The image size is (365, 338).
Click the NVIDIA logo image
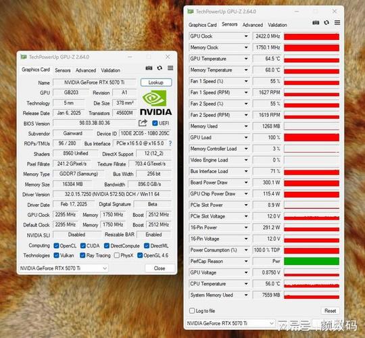[x=155, y=103]
